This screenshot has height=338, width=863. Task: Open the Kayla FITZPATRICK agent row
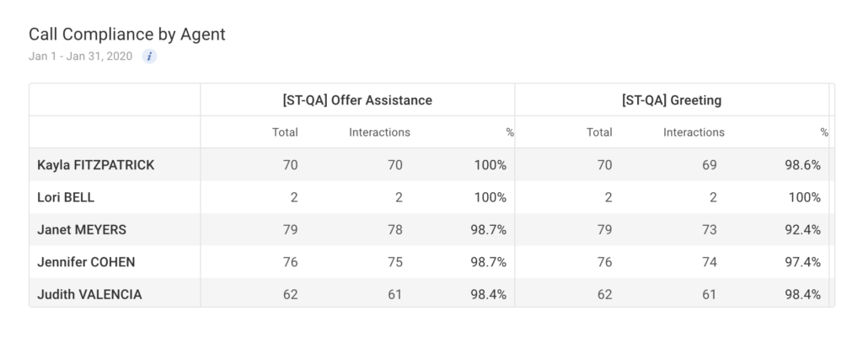point(96,165)
